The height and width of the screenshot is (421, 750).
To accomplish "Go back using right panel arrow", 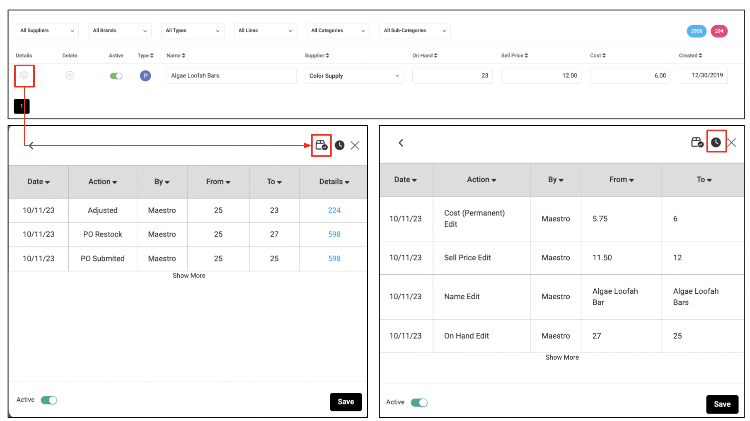I will [401, 143].
